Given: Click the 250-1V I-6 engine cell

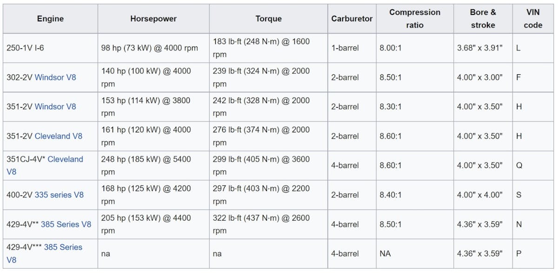Looking at the screenshot, I should pyautogui.click(x=25, y=48).
